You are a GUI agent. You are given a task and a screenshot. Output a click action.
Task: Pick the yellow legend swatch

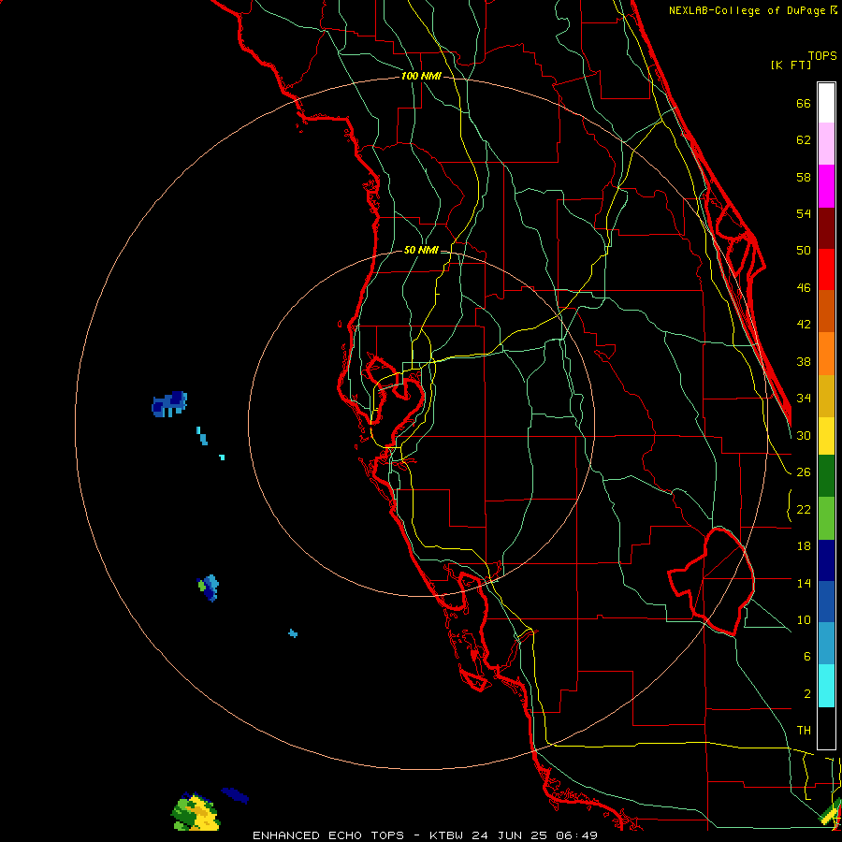(826, 436)
